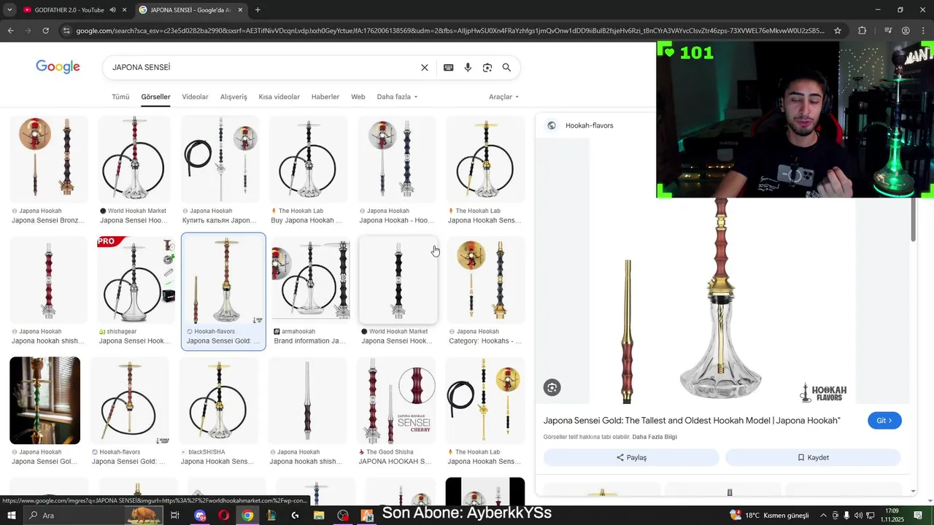This screenshot has height=525, width=934.
Task: Mute the YouTube tab's speaker icon
Action: tap(112, 9)
